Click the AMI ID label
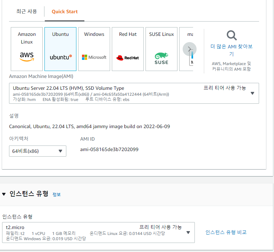274x252 pixels. click(88, 139)
